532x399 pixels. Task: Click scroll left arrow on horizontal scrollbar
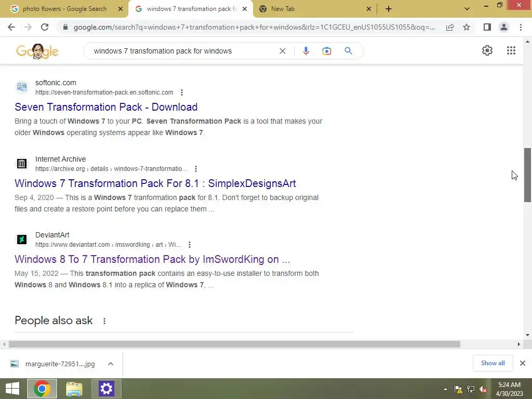pos(4,344)
